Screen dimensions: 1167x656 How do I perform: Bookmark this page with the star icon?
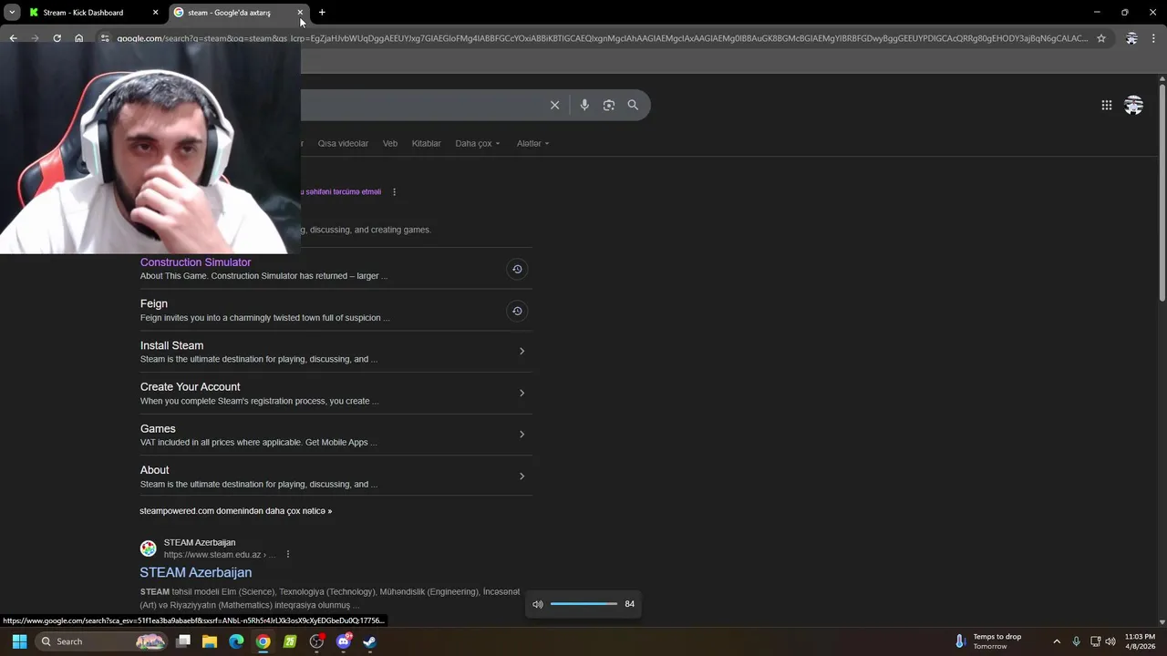pos(1101,38)
